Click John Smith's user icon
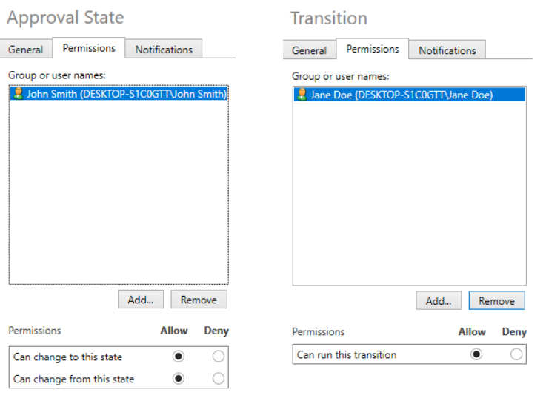 click(18, 93)
